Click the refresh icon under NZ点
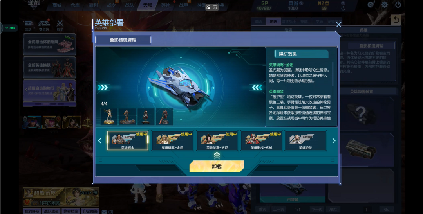 pyautogui.click(x=343, y=8)
